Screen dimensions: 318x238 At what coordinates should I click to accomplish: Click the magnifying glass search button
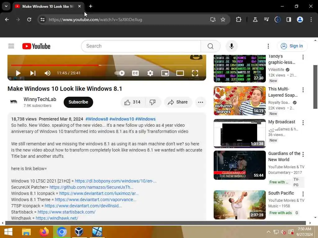tap(211, 46)
